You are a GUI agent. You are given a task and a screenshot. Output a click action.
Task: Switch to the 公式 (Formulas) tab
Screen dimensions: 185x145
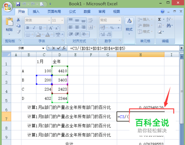72,11
